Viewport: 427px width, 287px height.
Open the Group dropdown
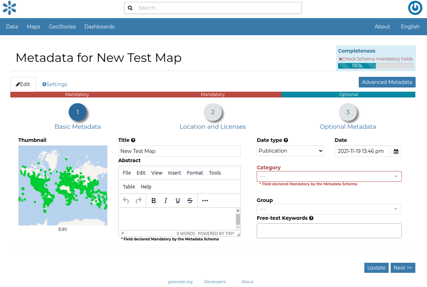click(329, 209)
